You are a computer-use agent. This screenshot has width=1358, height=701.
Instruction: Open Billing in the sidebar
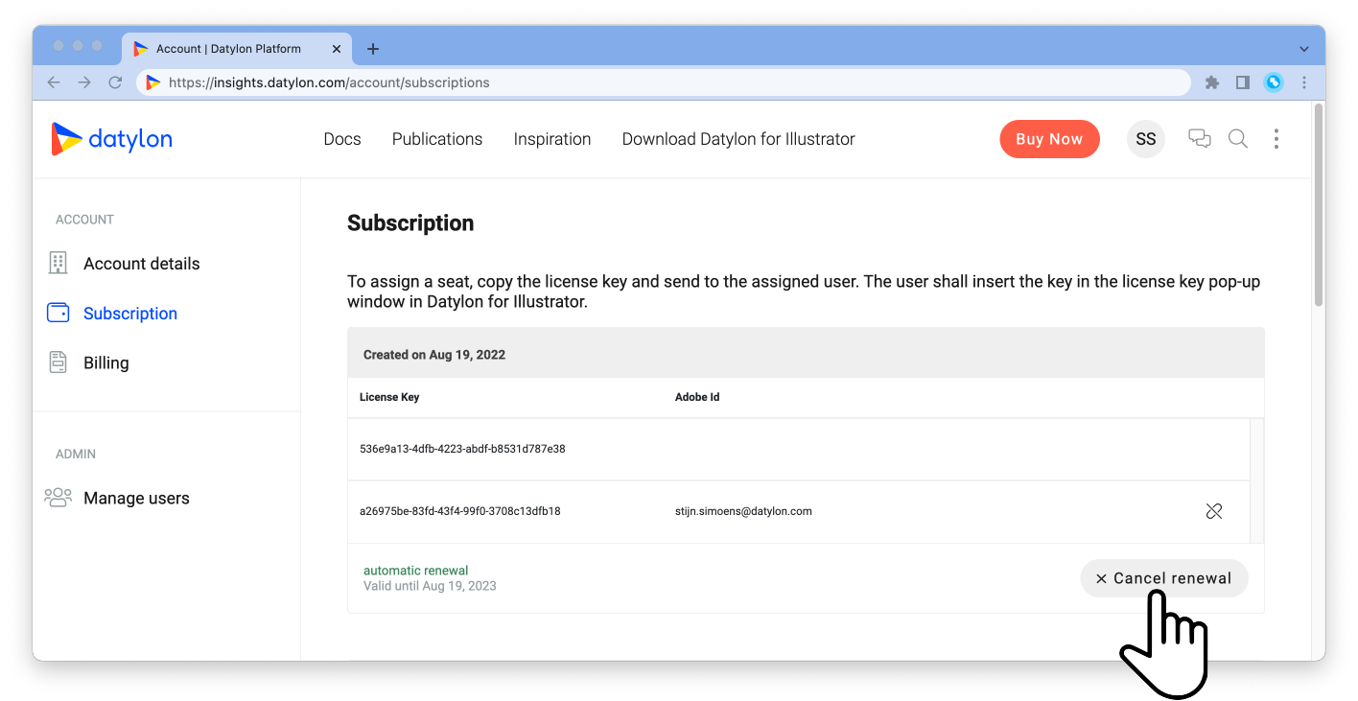coord(106,362)
